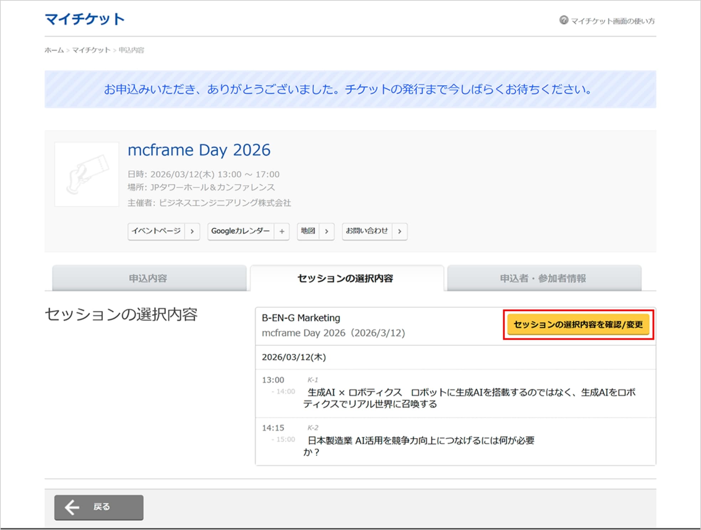Click the ticket thumbnail image
Viewport: 701px width, 530px height.
(87, 174)
